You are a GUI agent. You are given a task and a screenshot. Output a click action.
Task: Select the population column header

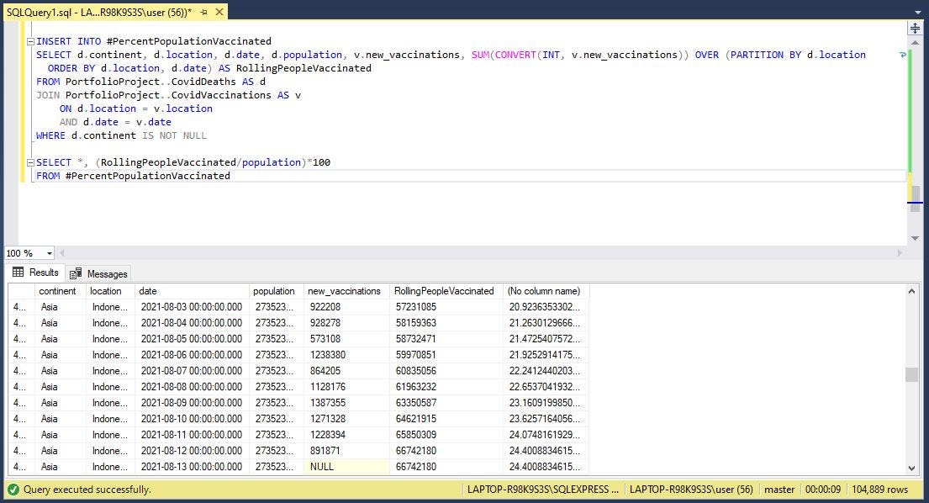click(x=274, y=291)
